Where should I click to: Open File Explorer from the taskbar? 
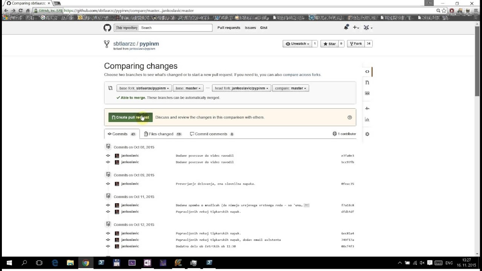pyautogui.click(x=70, y=263)
